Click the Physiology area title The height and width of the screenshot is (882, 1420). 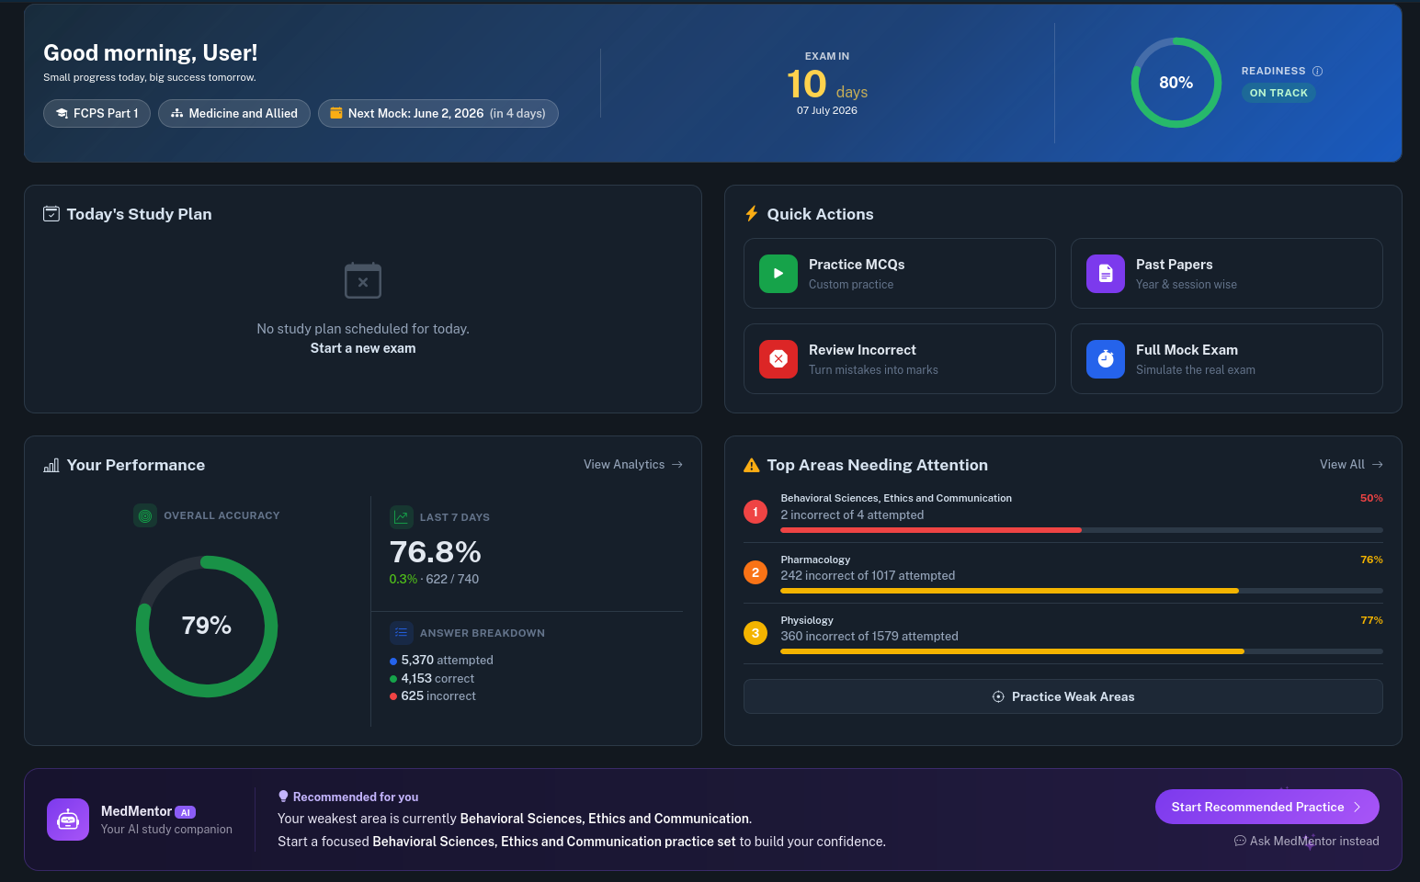tap(807, 620)
